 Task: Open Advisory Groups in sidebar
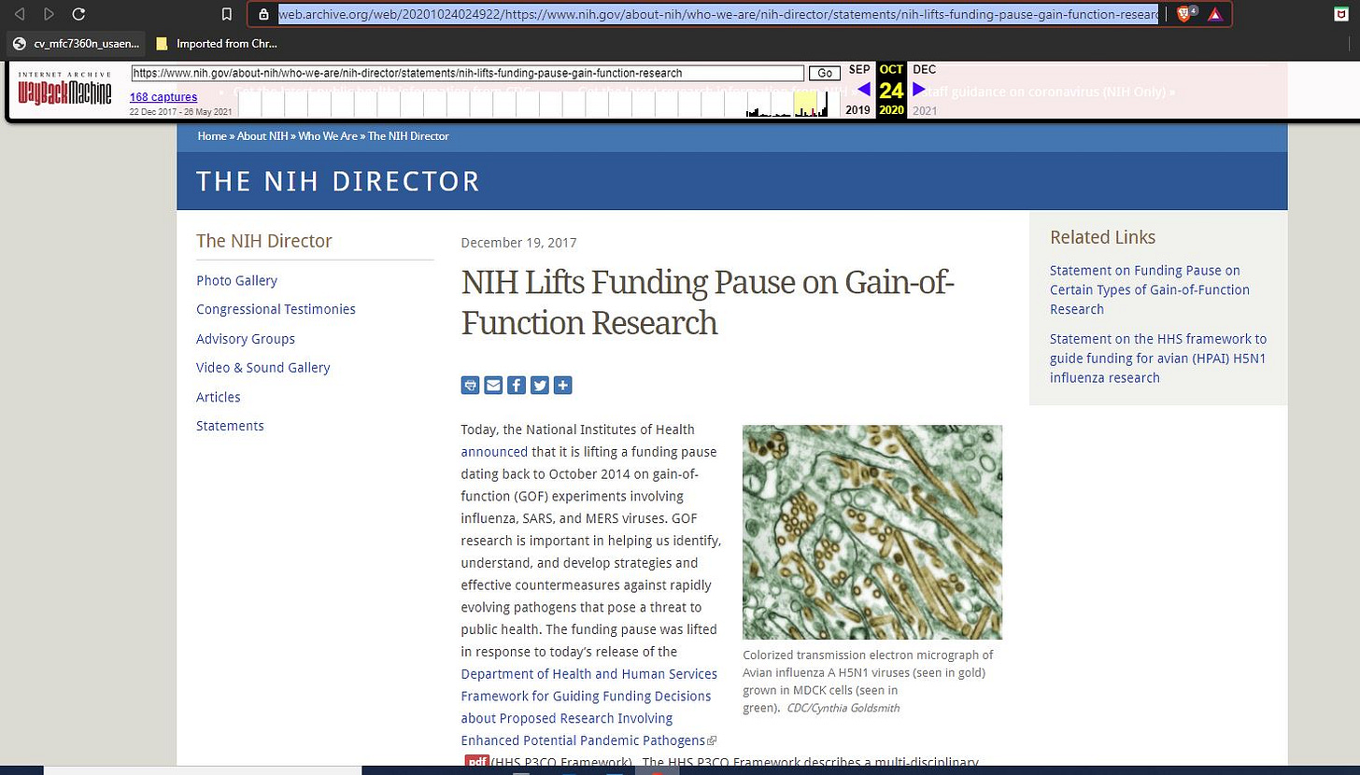[246, 339]
